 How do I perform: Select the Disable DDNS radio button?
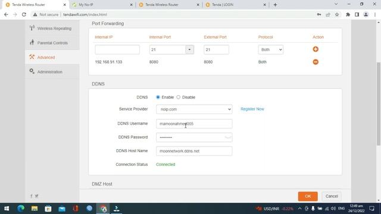[179, 97]
